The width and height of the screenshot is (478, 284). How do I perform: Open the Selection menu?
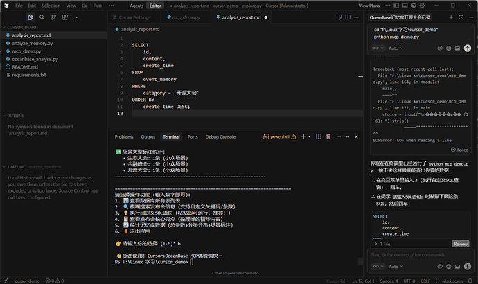pyautogui.click(x=51, y=5)
